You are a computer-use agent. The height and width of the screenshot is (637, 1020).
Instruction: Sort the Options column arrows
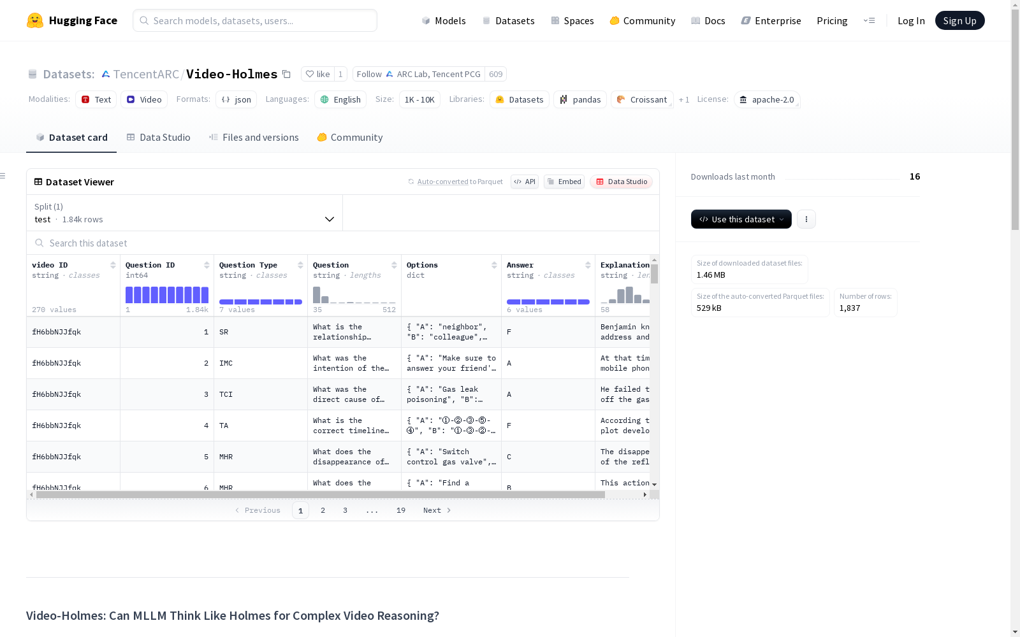point(494,265)
